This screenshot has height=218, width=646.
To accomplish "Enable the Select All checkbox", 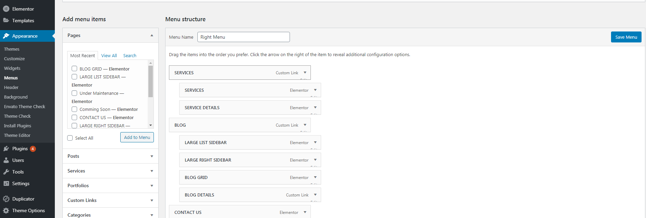I will (x=70, y=138).
